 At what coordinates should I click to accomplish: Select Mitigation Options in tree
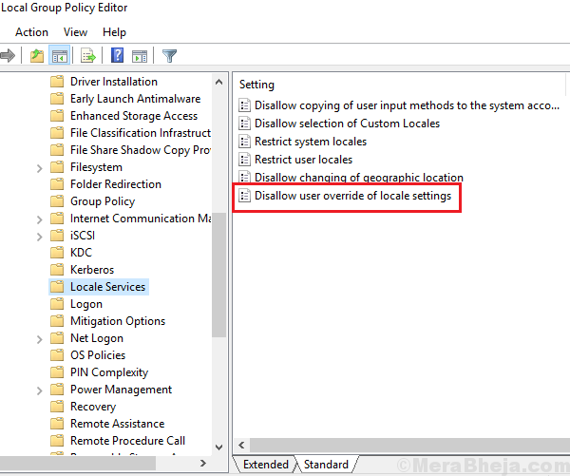click(118, 321)
